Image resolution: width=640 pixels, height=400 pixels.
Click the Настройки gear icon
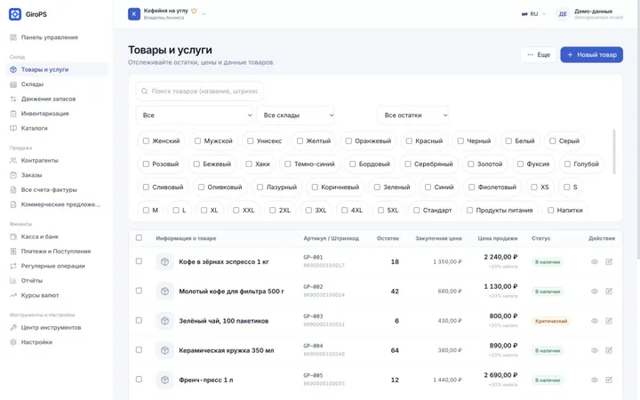click(x=13, y=342)
